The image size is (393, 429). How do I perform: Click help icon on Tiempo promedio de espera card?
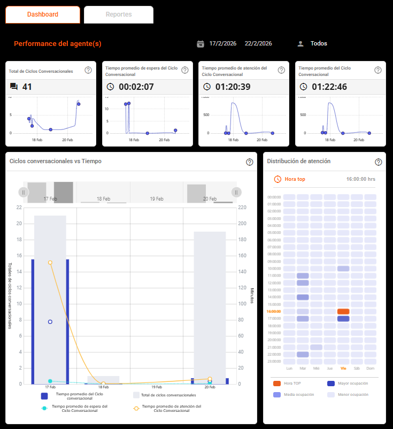pos(185,70)
